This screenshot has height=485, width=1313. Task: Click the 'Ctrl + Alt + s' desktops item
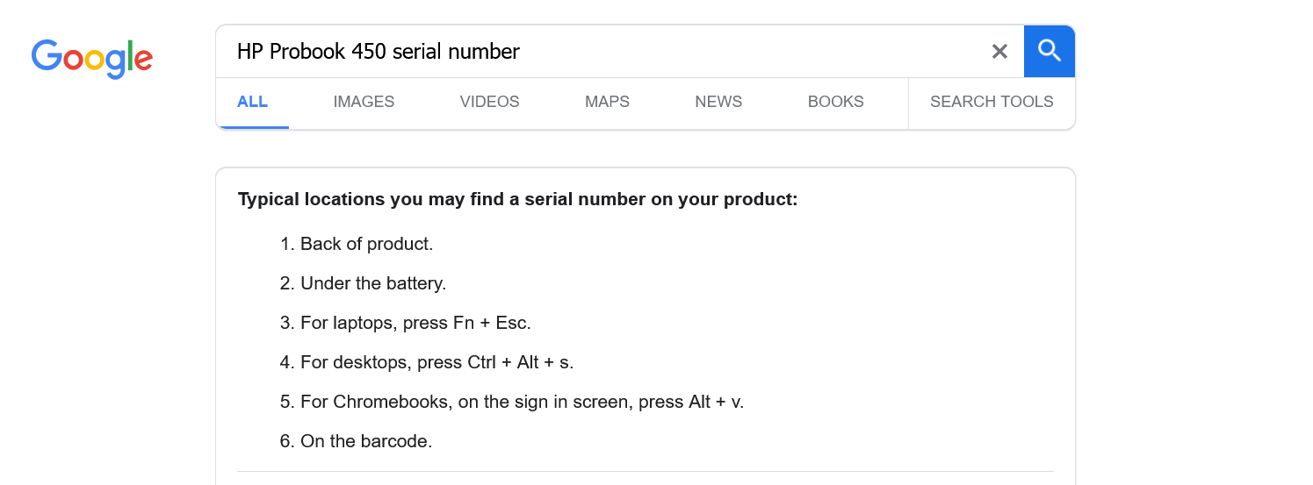(x=436, y=362)
